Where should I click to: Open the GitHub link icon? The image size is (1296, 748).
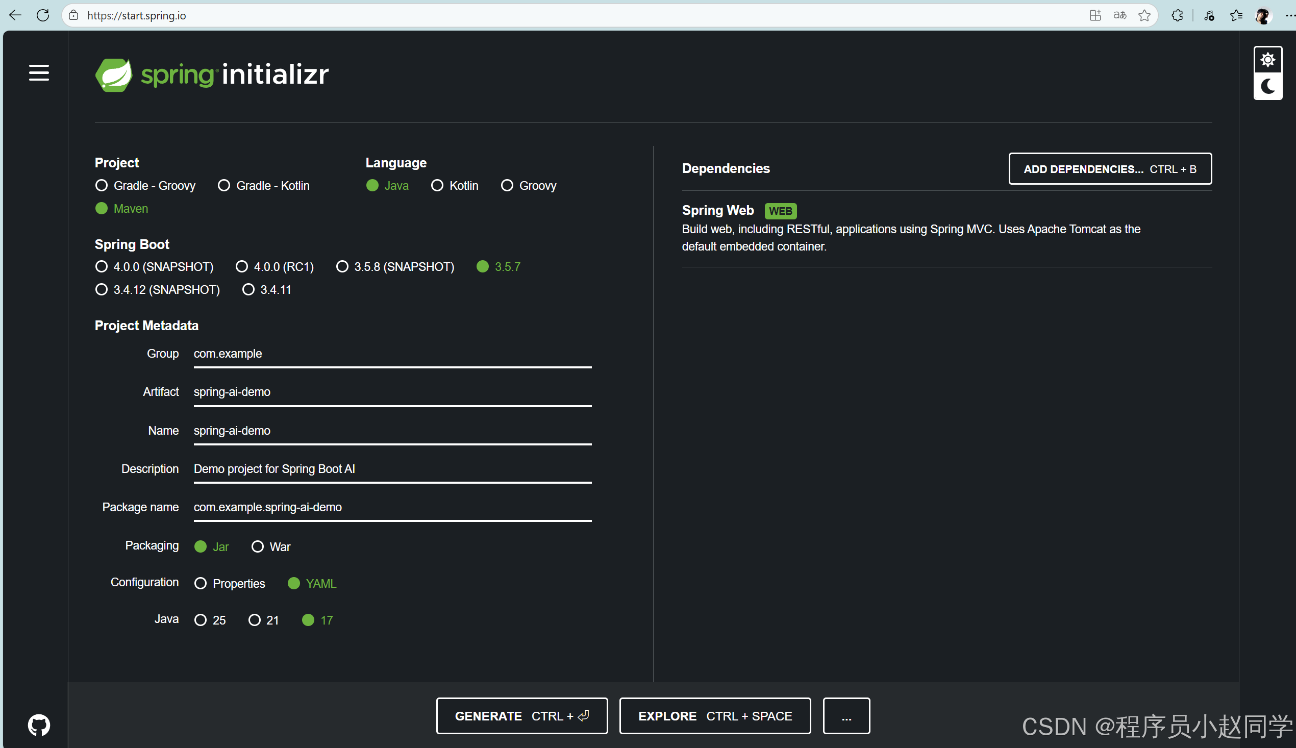(39, 725)
